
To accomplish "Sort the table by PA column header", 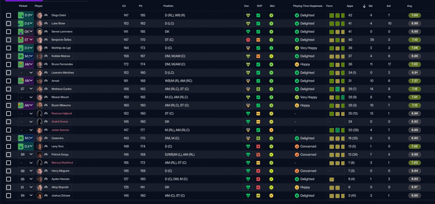I will [x=141, y=6].
